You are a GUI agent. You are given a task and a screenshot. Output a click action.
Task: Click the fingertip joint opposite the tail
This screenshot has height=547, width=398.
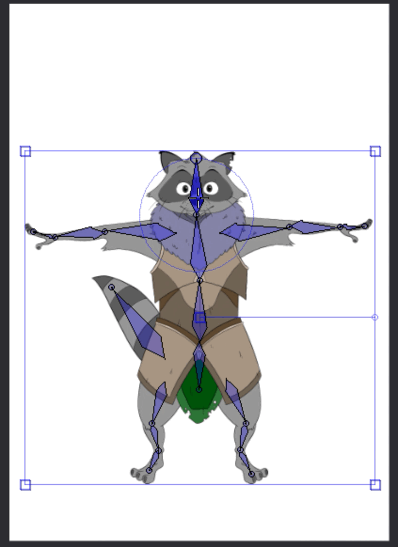click(365, 227)
